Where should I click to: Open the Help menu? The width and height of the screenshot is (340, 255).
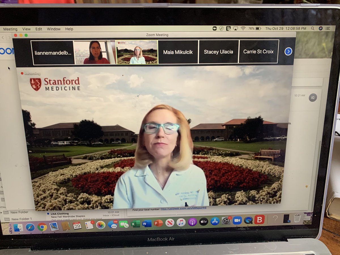tap(69, 29)
